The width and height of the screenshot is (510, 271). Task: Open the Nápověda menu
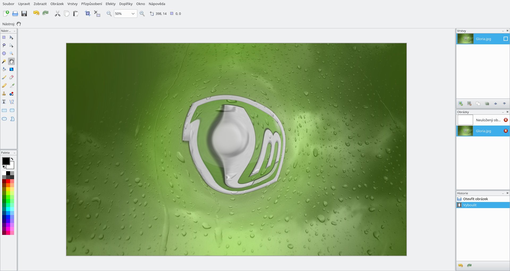(x=157, y=4)
